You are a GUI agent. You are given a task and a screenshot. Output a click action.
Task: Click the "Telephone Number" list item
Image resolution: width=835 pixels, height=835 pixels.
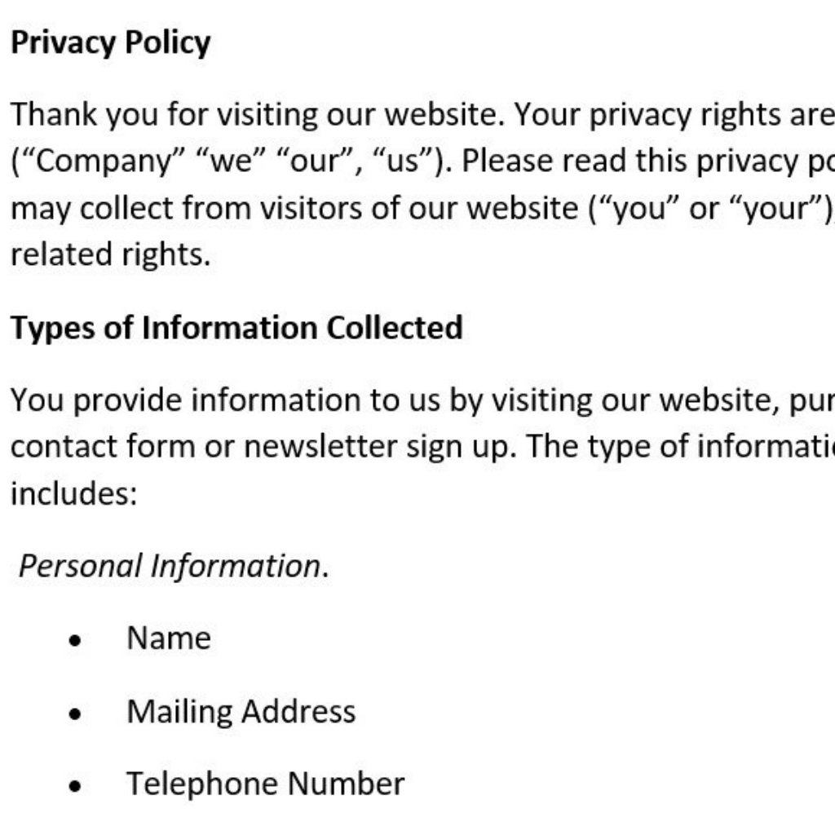click(x=265, y=784)
